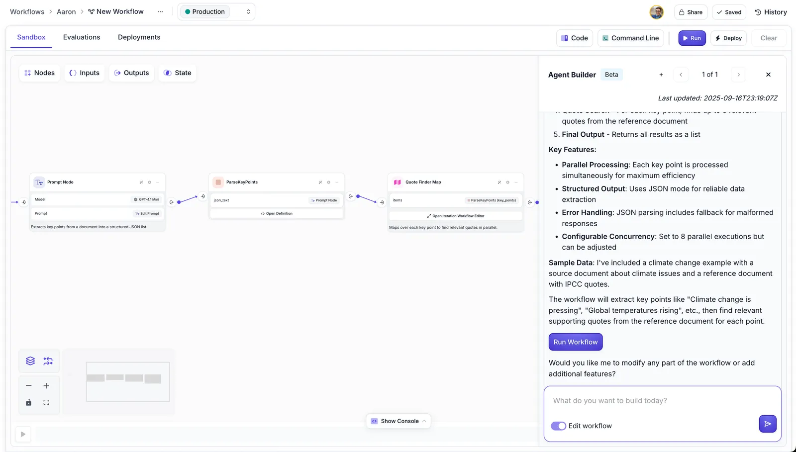Go to the next Agent Builder conversation
Viewport: 796px width, 452px height.
tap(739, 75)
